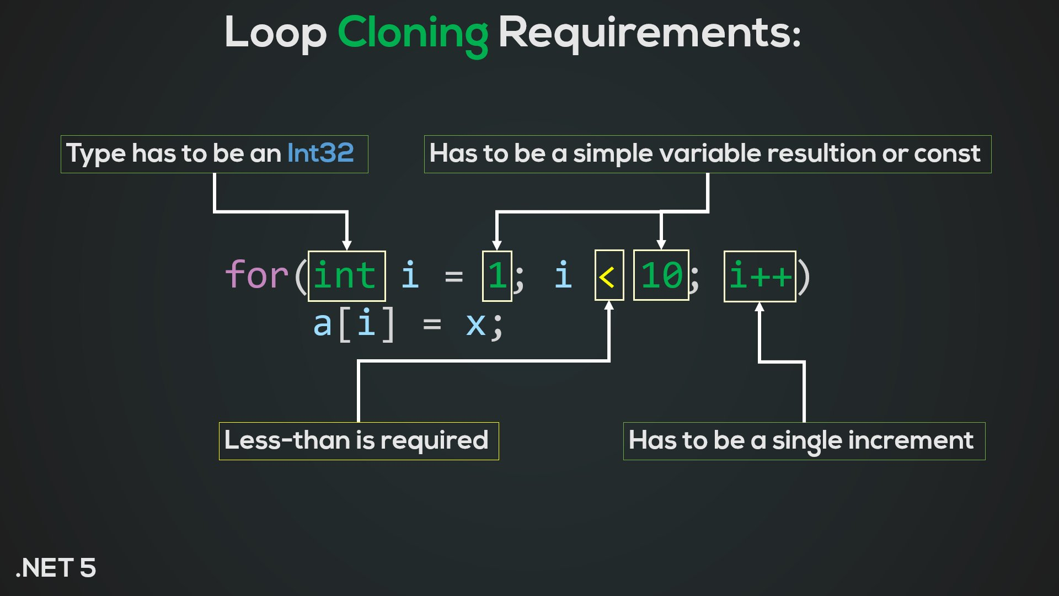Toggle the 'Type has to be an Int32' requirement box
1059x596 pixels.
coord(214,153)
